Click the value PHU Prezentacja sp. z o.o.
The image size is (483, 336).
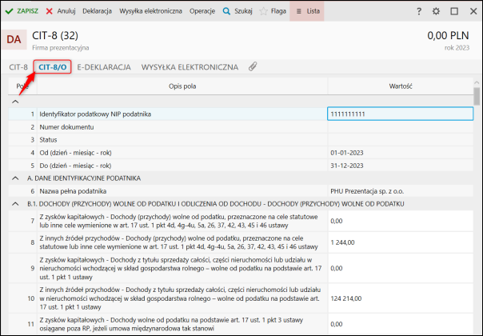(367, 191)
